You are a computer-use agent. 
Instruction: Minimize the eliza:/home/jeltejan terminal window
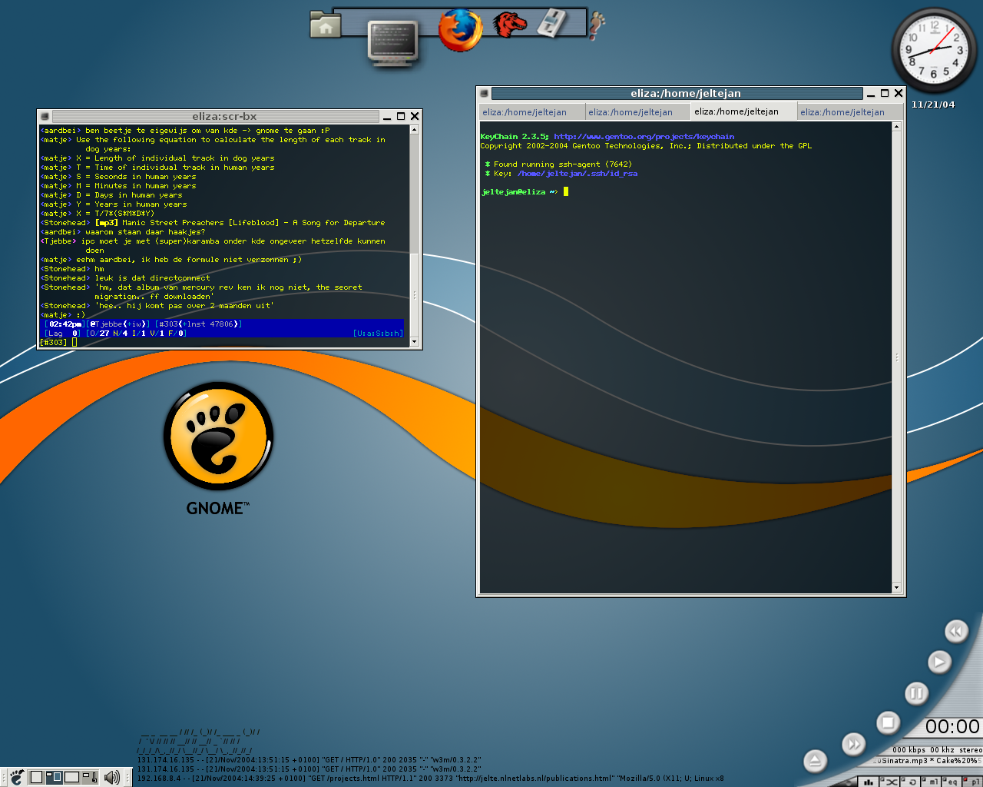tap(871, 94)
